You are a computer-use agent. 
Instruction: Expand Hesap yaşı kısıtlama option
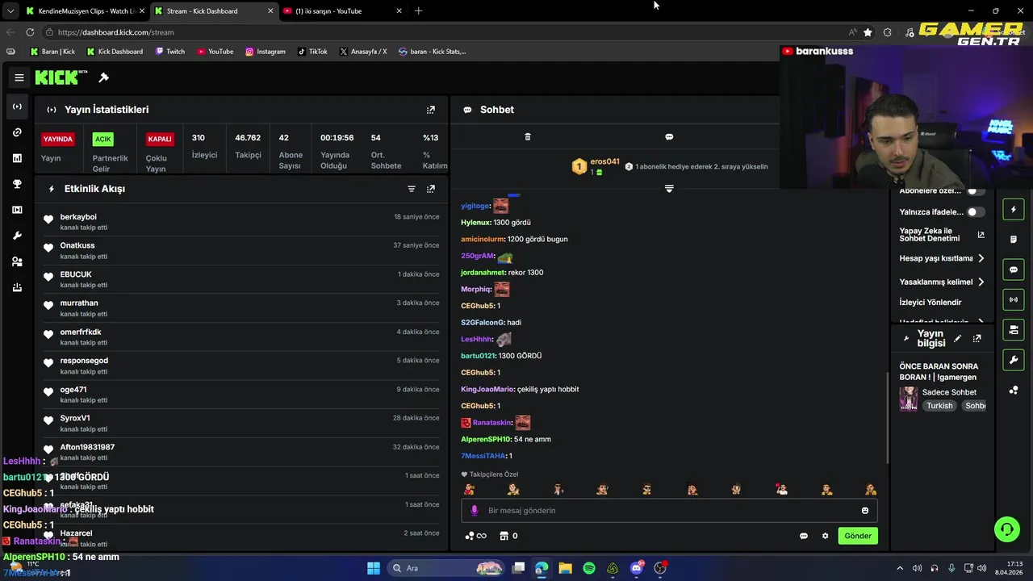(942, 258)
